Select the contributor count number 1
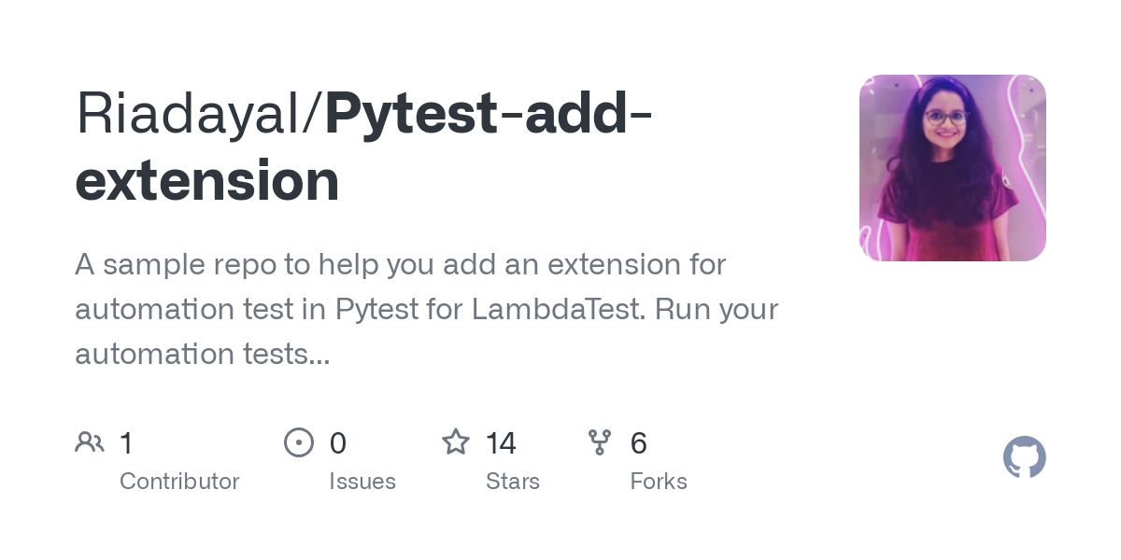 pos(126,443)
